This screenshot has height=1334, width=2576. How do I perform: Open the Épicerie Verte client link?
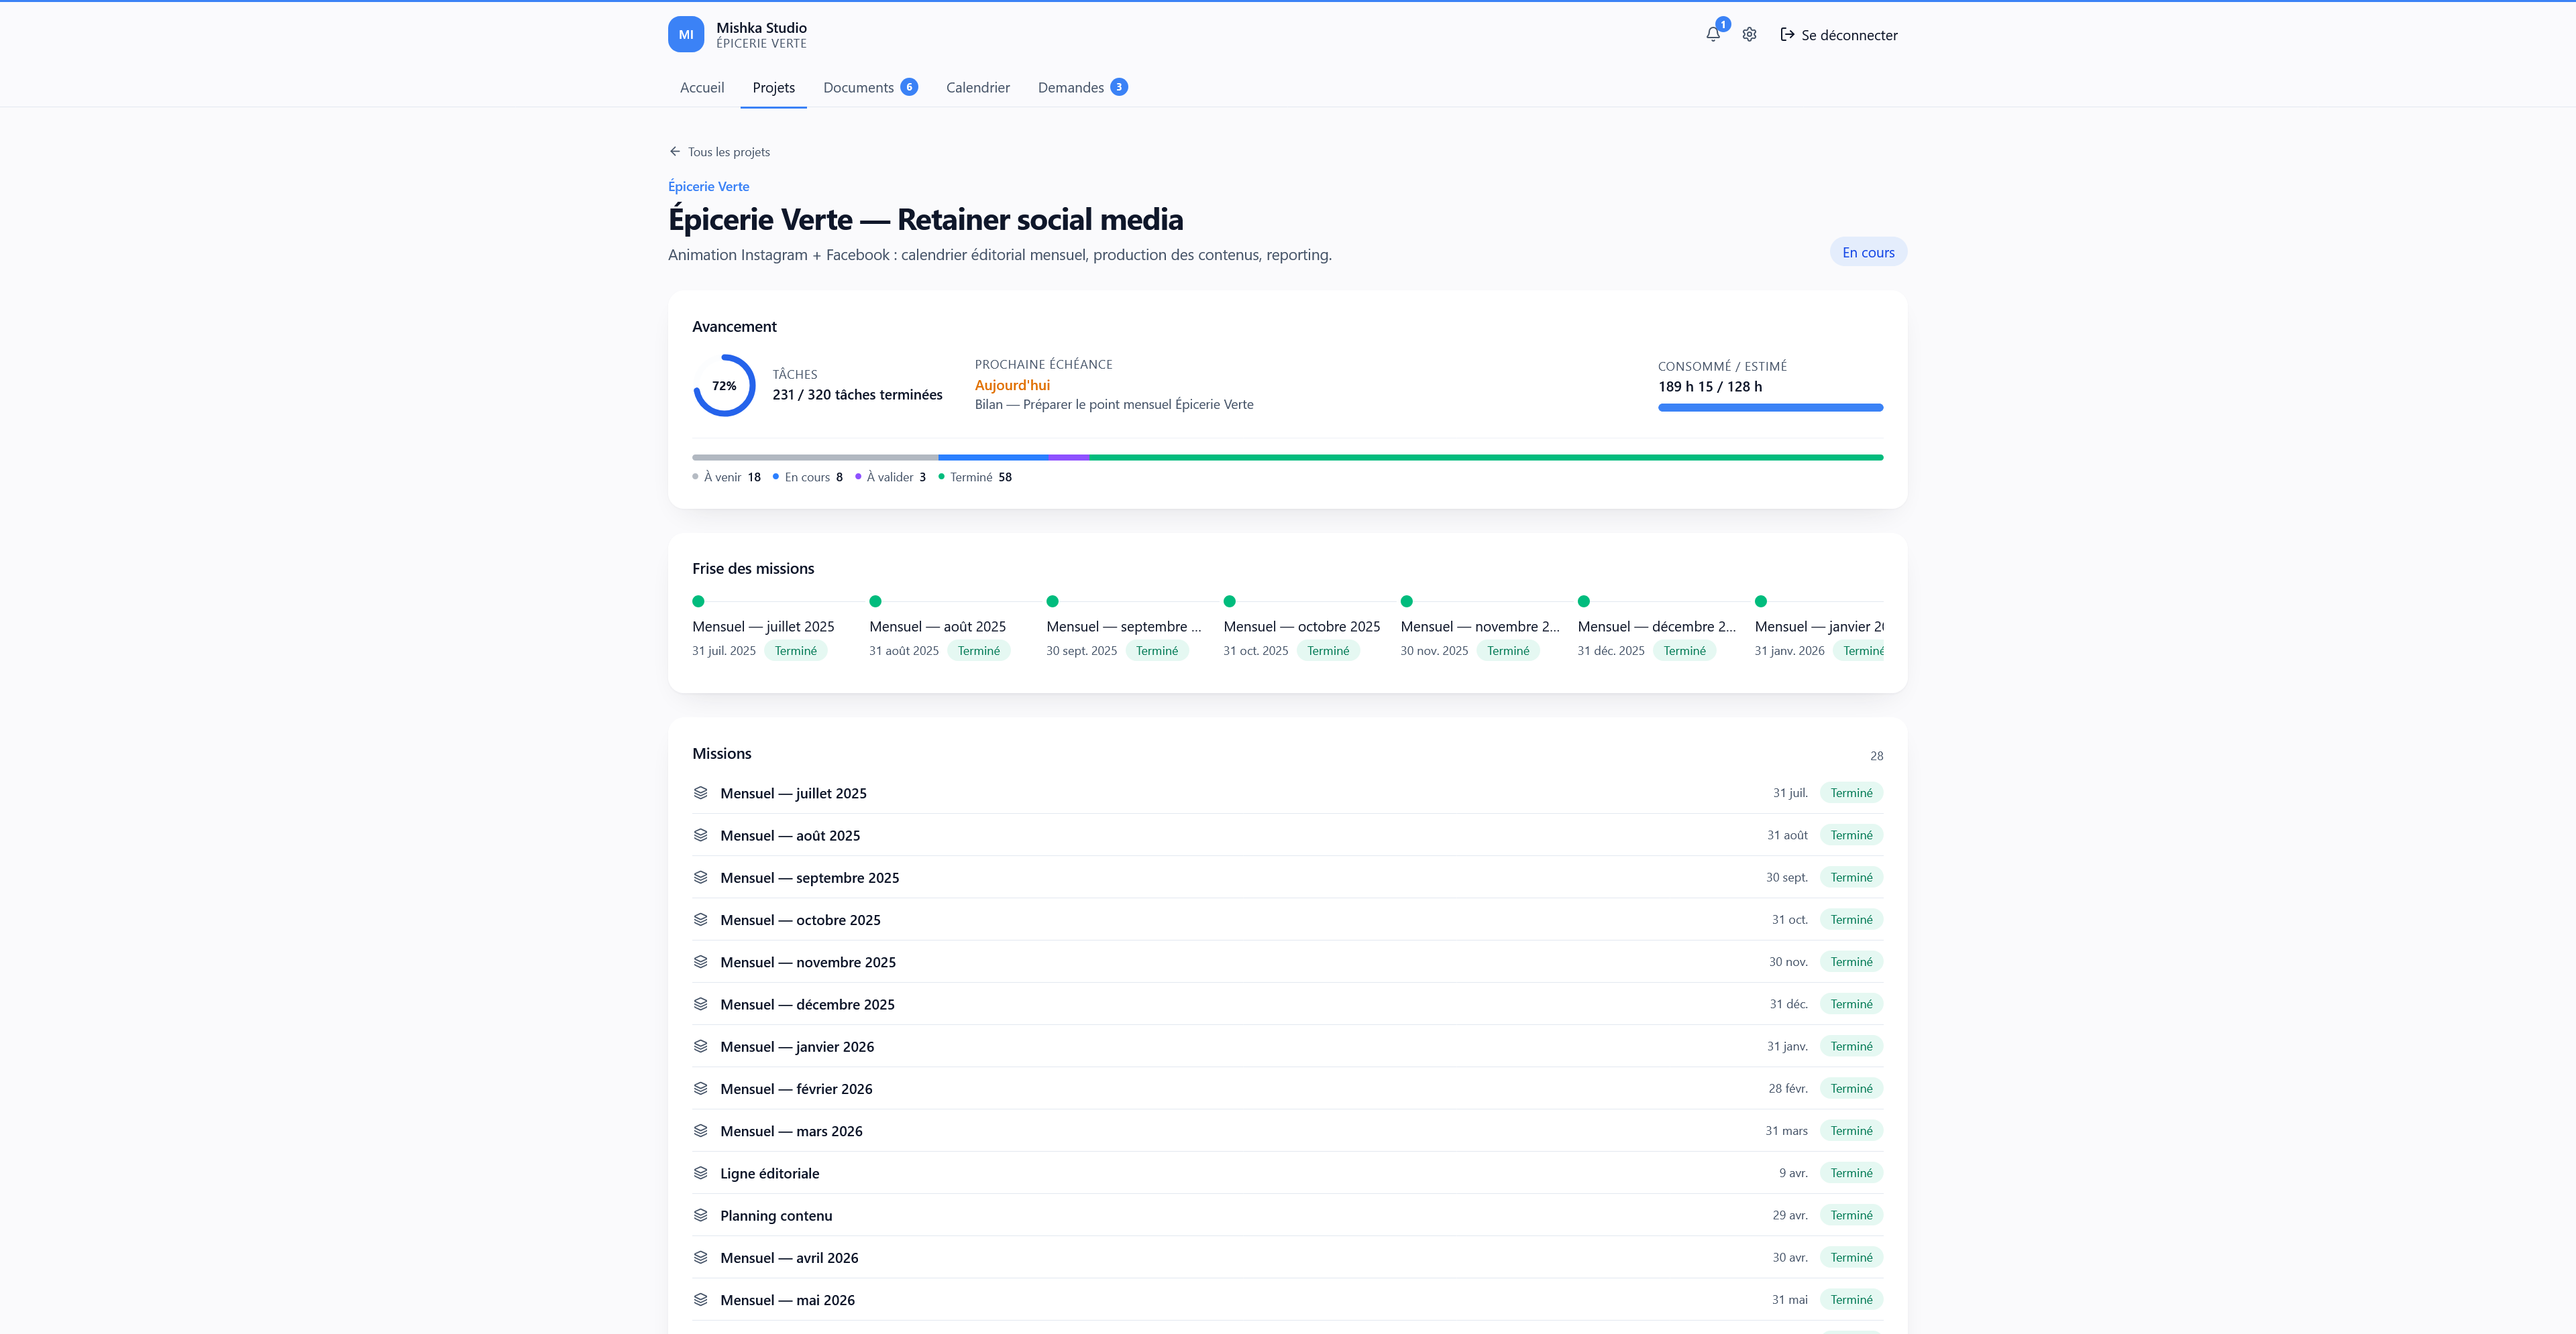[x=708, y=186]
